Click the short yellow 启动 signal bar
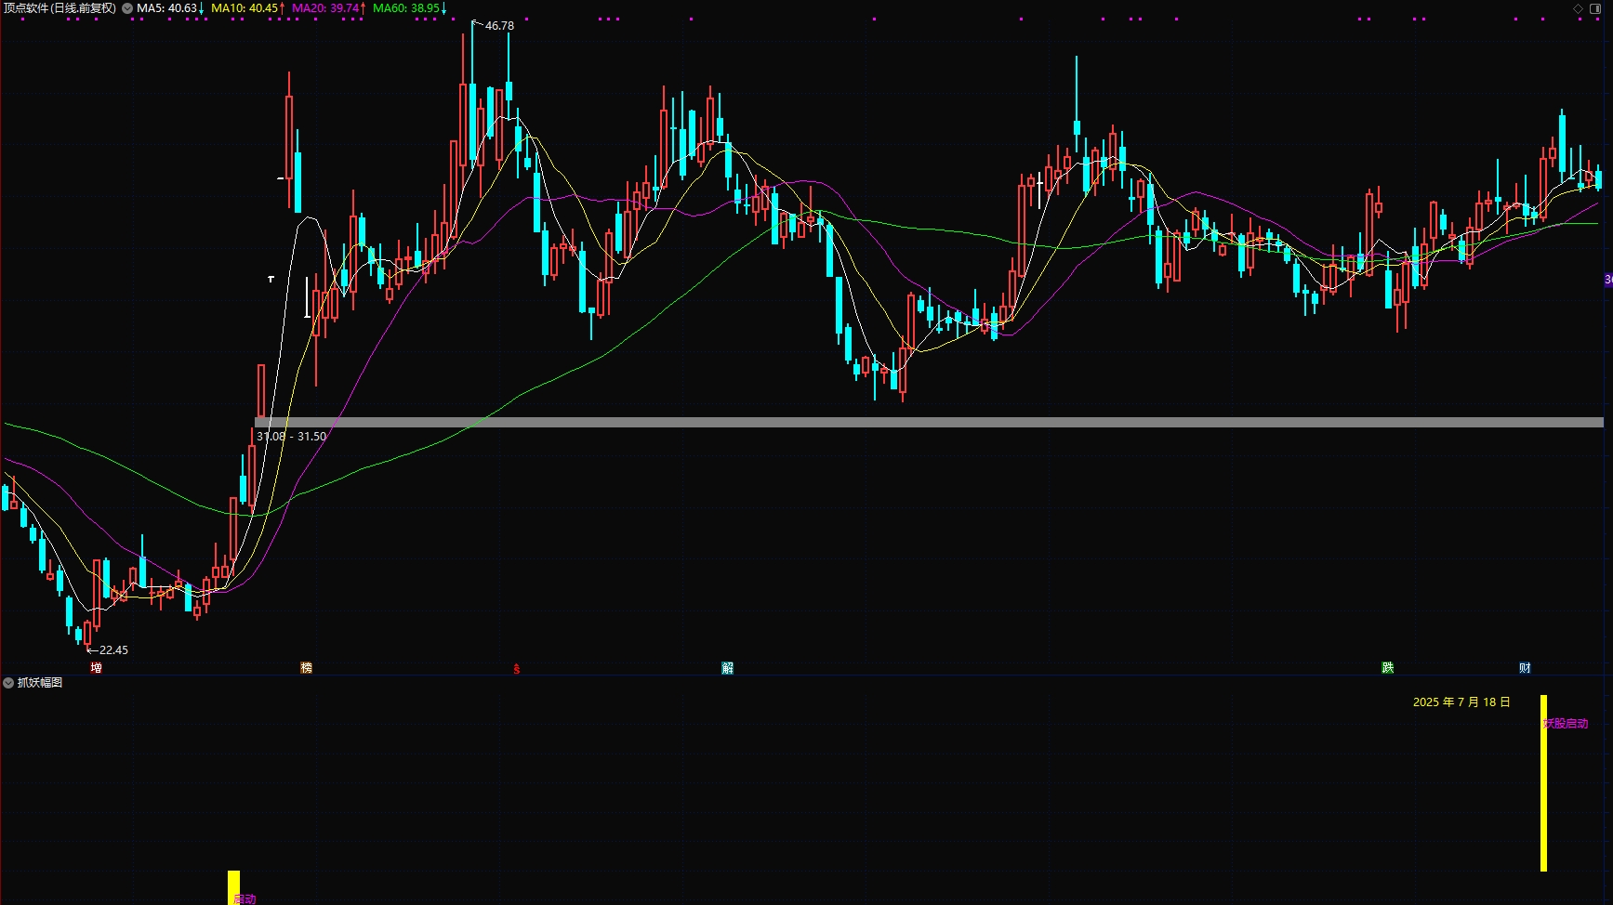The height and width of the screenshot is (905, 1613). point(233,887)
